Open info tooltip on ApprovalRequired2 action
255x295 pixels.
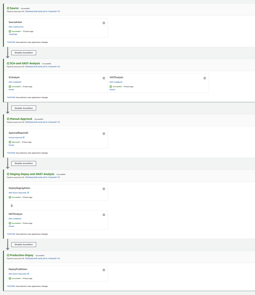click(x=104, y=133)
